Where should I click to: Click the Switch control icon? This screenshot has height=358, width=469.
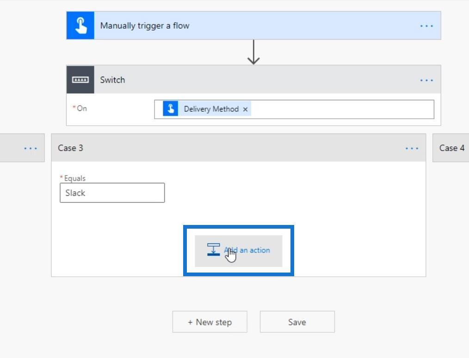point(80,80)
